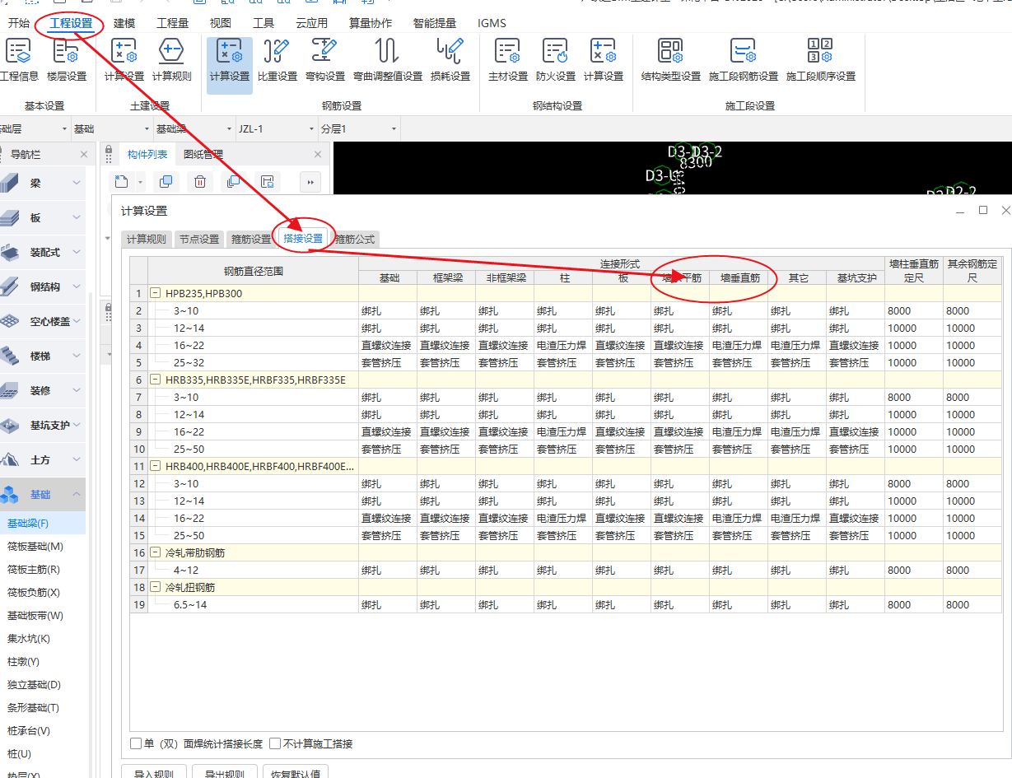Viewport: 1012px width, 778px height.
Task: Click the 导出规则 button
Action: (x=224, y=772)
